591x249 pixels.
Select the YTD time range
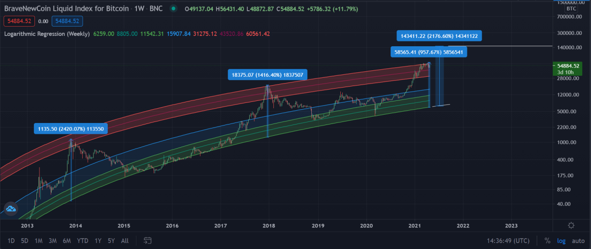pos(83,241)
